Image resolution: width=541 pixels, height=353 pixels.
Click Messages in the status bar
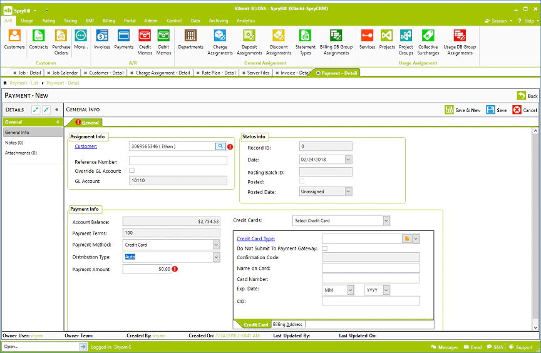(445, 347)
